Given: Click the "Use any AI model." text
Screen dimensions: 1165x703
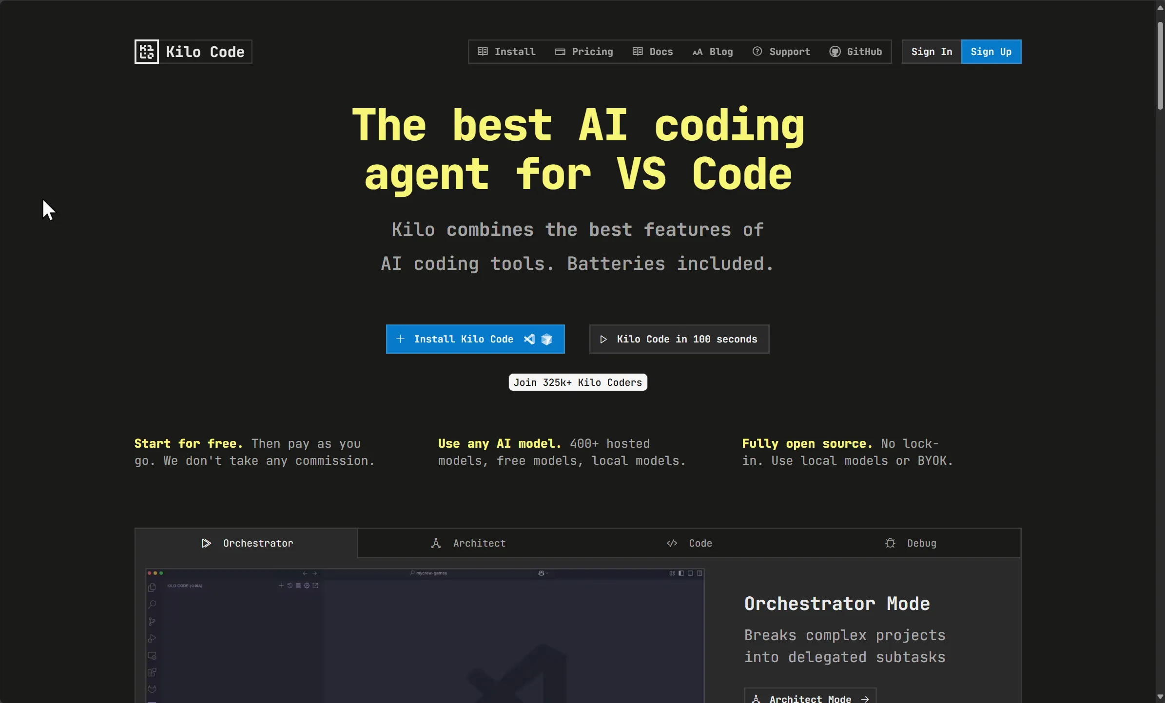Looking at the screenshot, I should (x=500, y=444).
